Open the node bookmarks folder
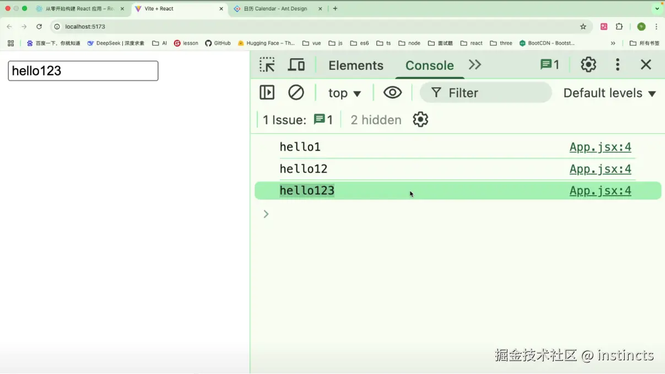Image resolution: width=665 pixels, height=374 pixels. pyautogui.click(x=409, y=43)
